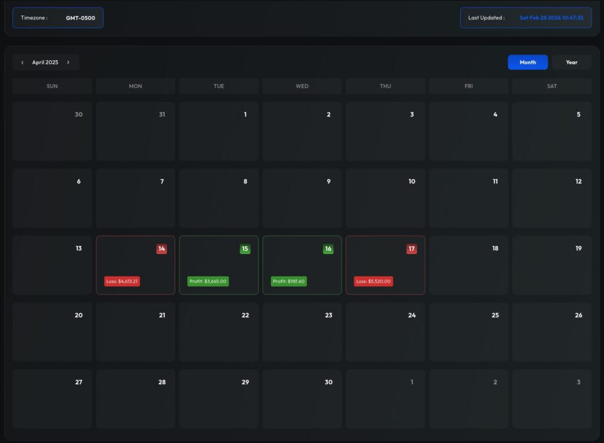
Task: Switch to Month view
Action: [x=527, y=62]
